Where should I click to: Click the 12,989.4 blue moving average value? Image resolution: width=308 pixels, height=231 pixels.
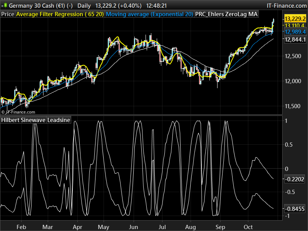pyautogui.click(x=295, y=32)
